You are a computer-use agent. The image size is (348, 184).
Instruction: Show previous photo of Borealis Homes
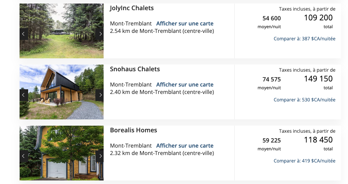pos(23,156)
